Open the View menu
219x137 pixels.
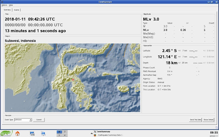[11, 5]
